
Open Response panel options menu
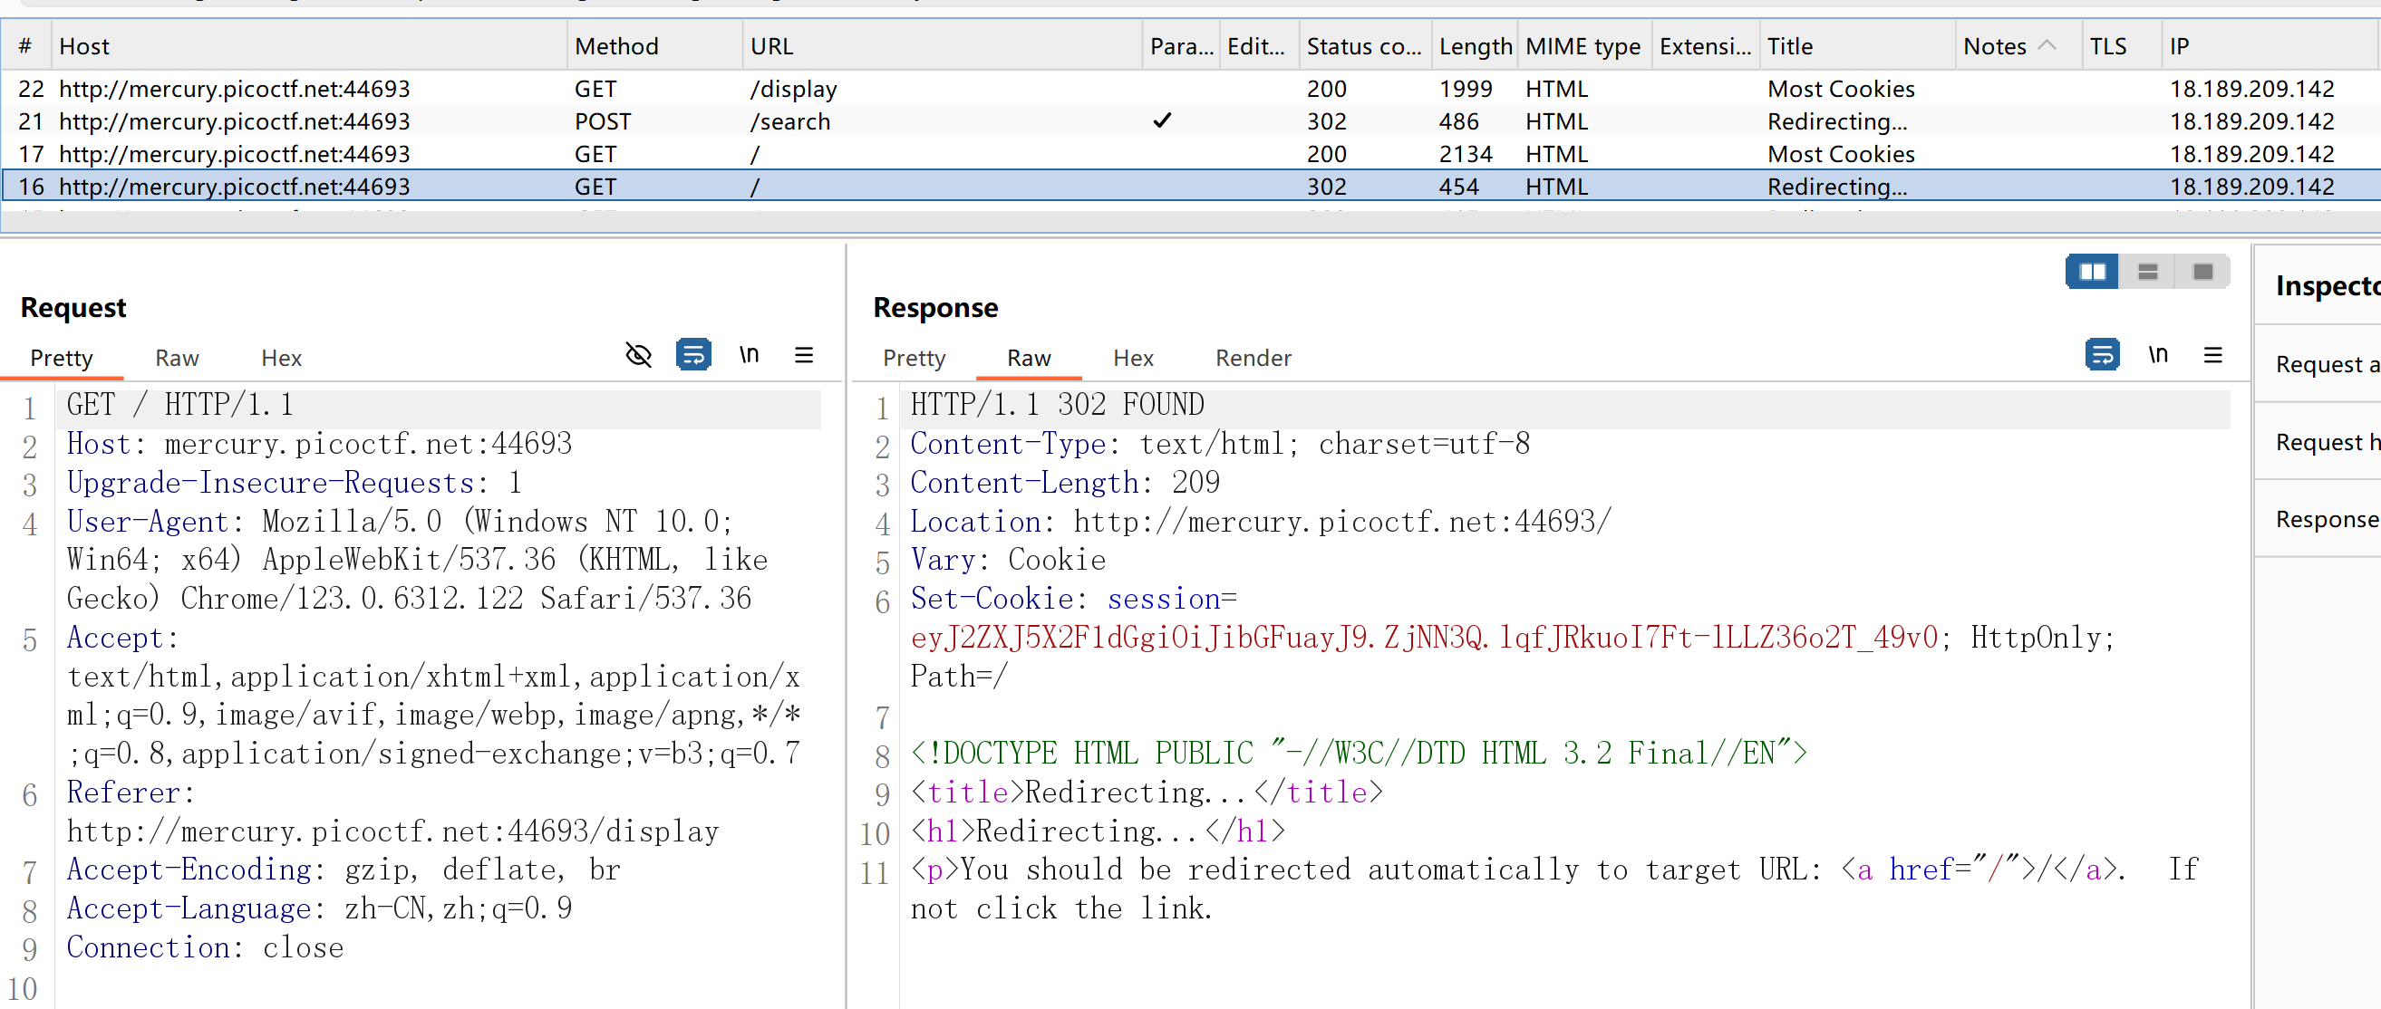[x=2212, y=355]
